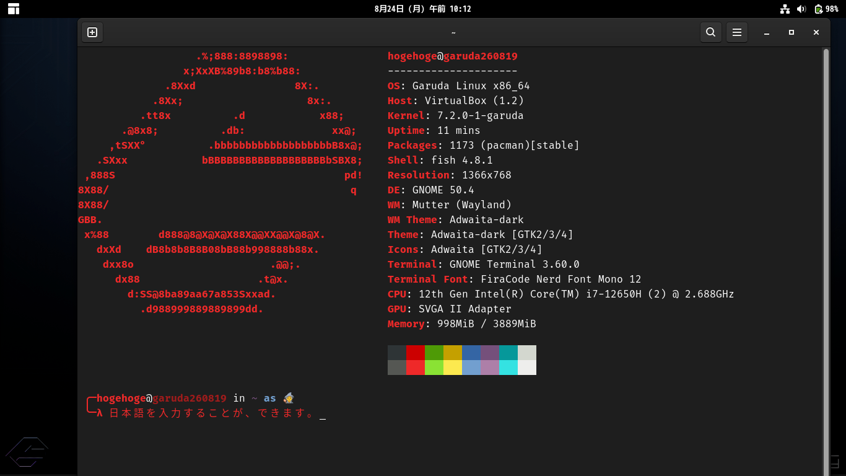The height and width of the screenshot is (476, 846).
Task: Click the wizard emoji in the prompt
Action: click(289, 398)
